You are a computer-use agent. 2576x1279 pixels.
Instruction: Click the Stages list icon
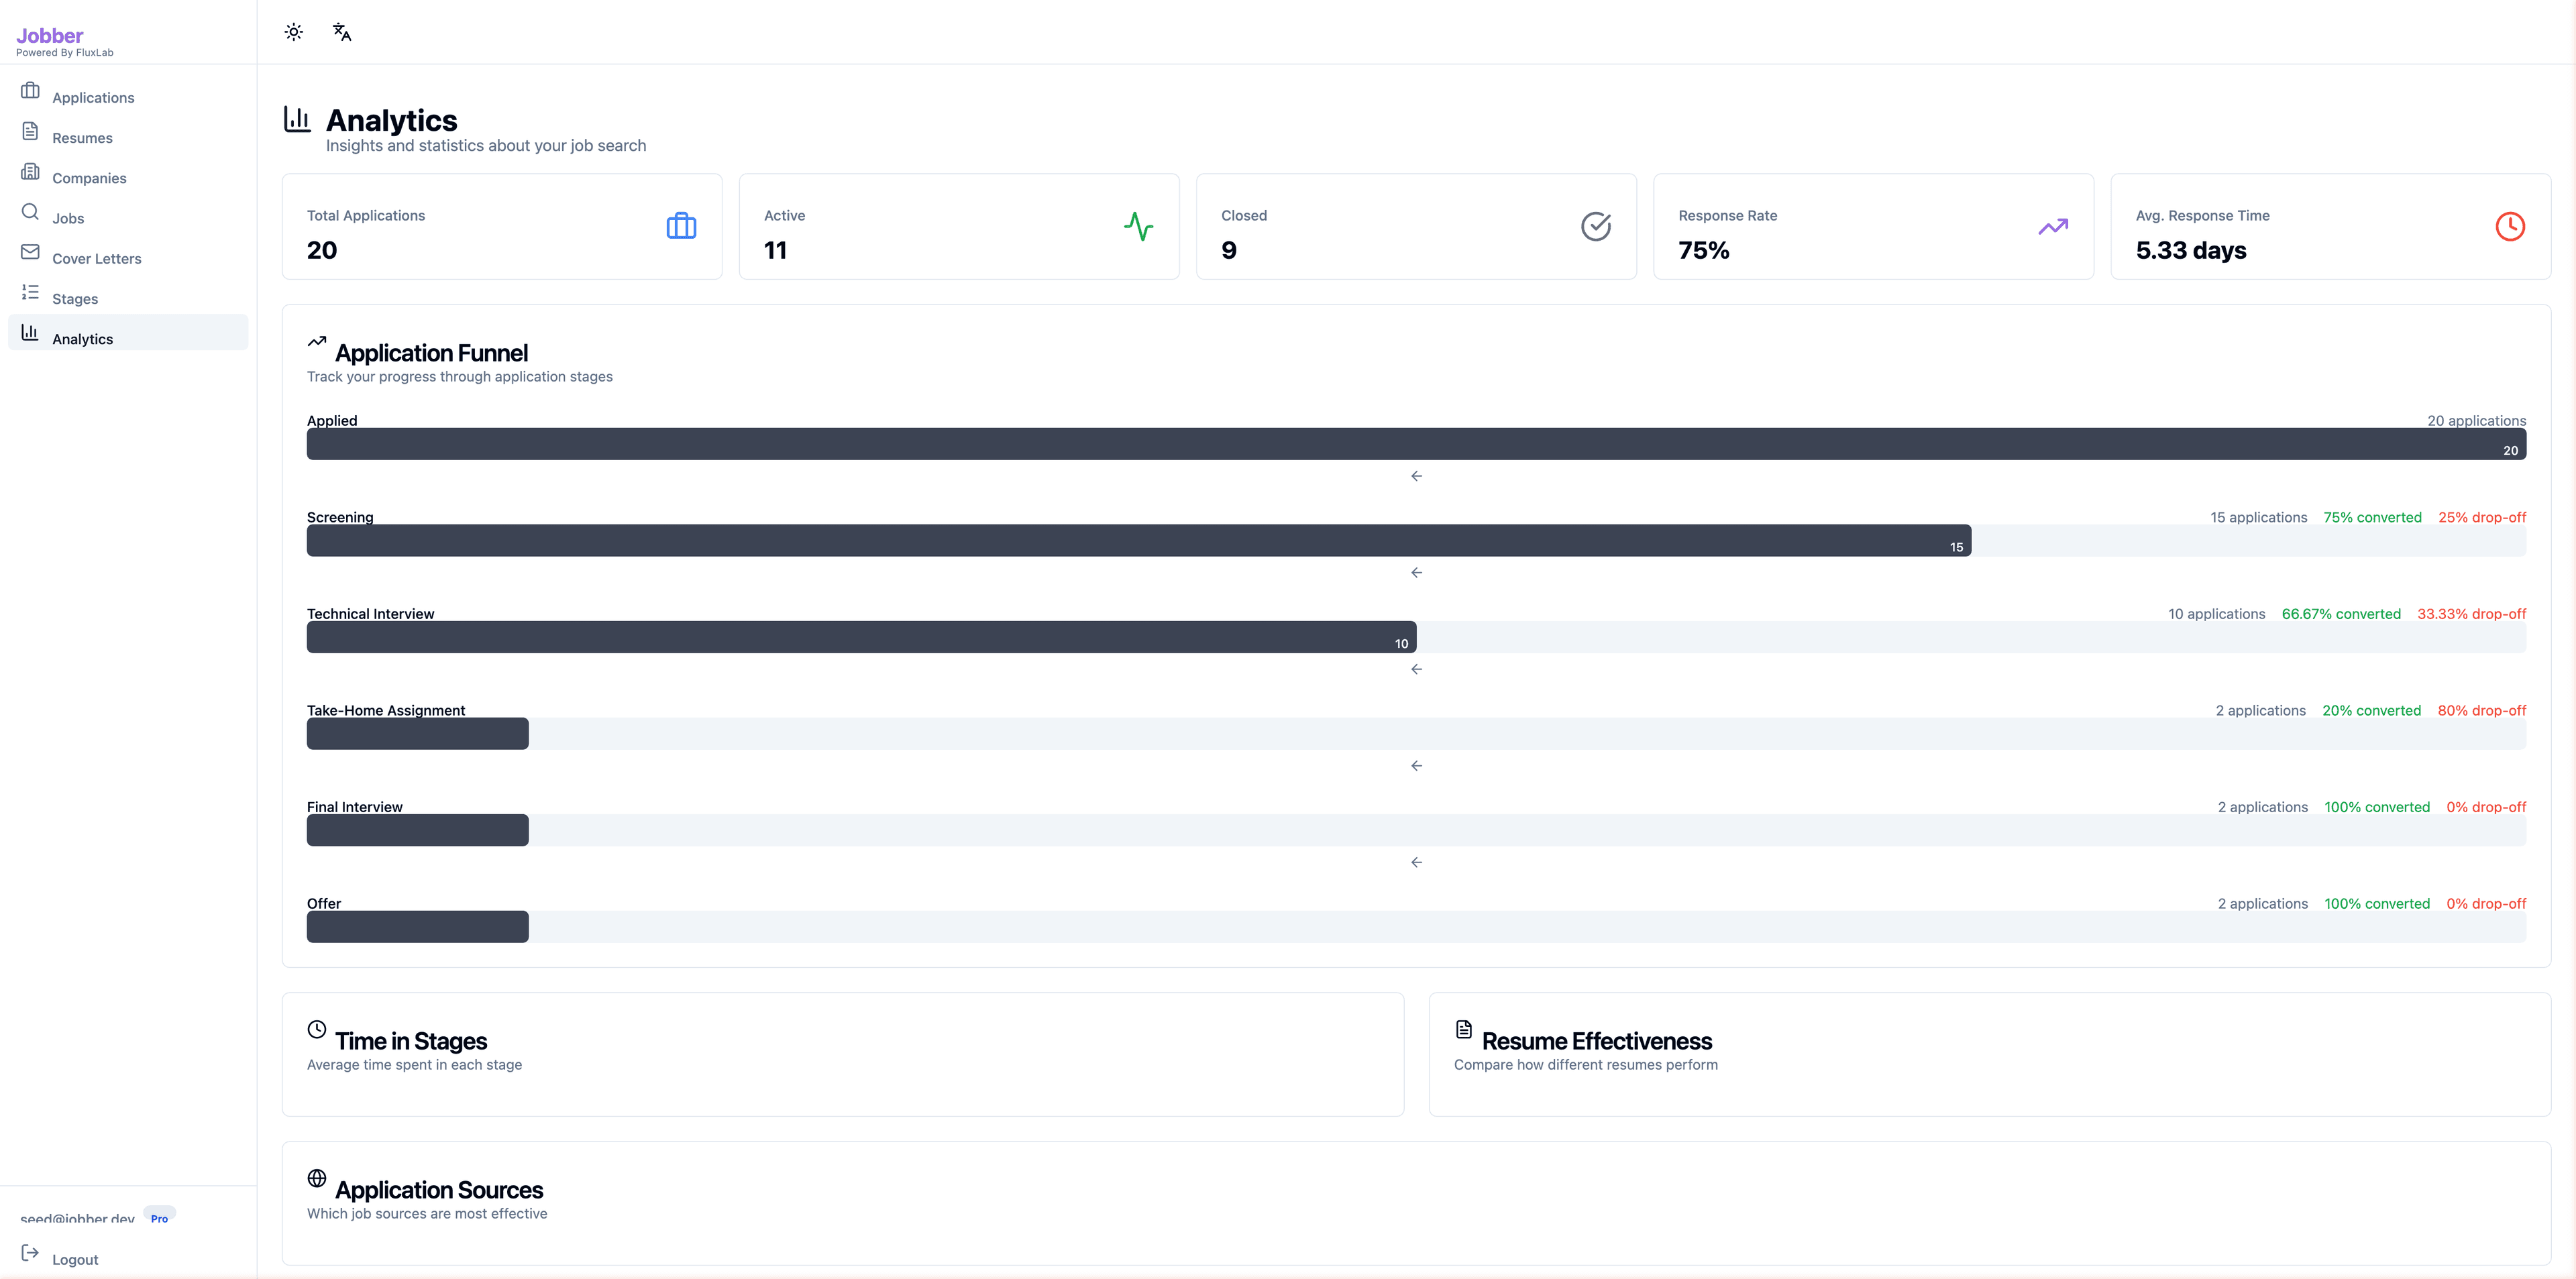tap(30, 291)
